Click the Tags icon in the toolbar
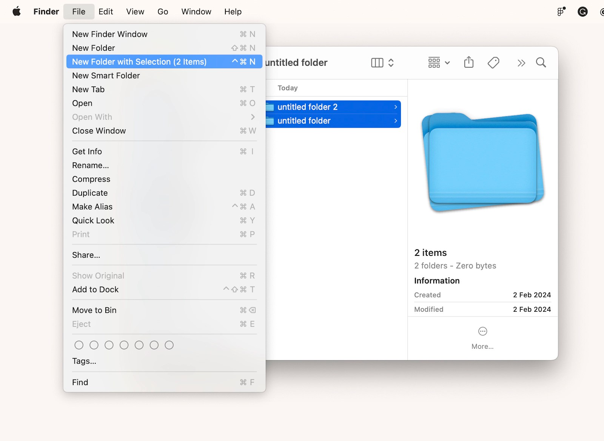 point(493,62)
